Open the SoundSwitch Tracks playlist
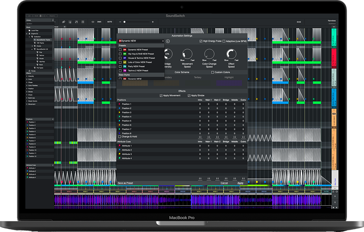364x232 pixels. (x=43, y=40)
